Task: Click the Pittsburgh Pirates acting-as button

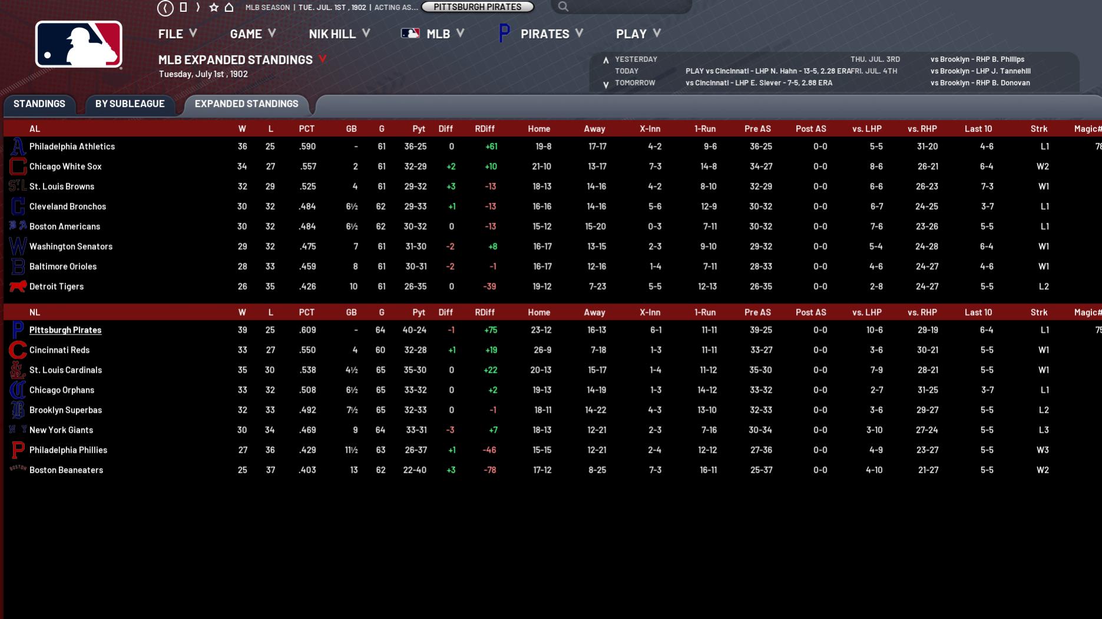Action: (x=477, y=7)
